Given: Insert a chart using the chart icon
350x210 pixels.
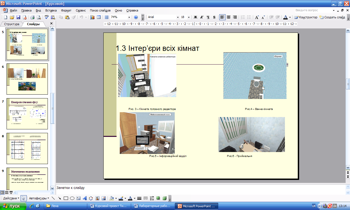Looking at the screenshot, I should [92, 17].
